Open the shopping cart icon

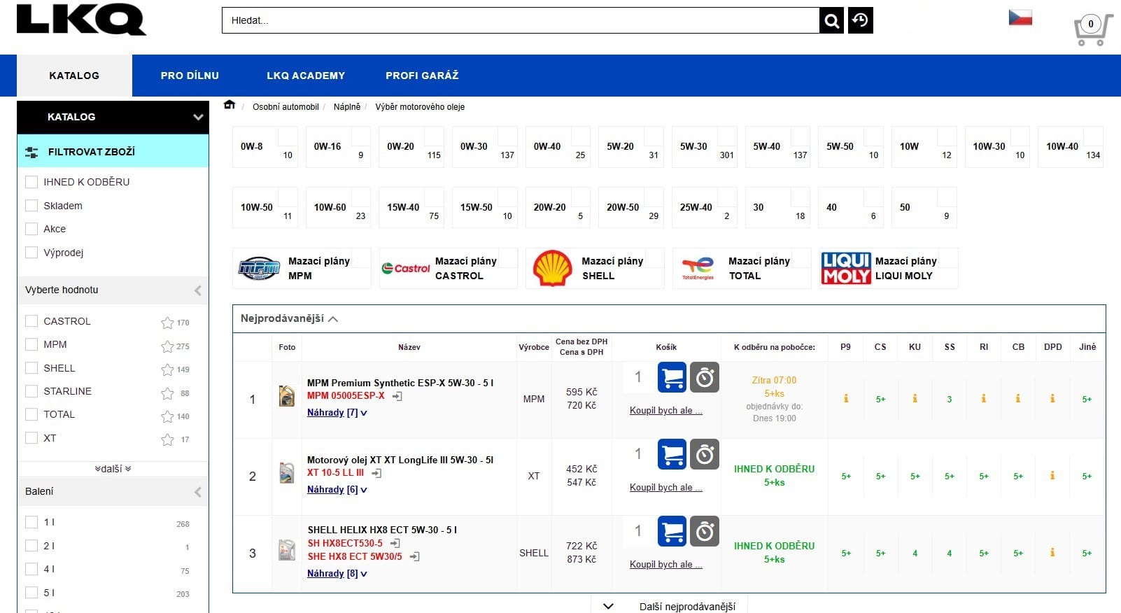(x=1091, y=30)
